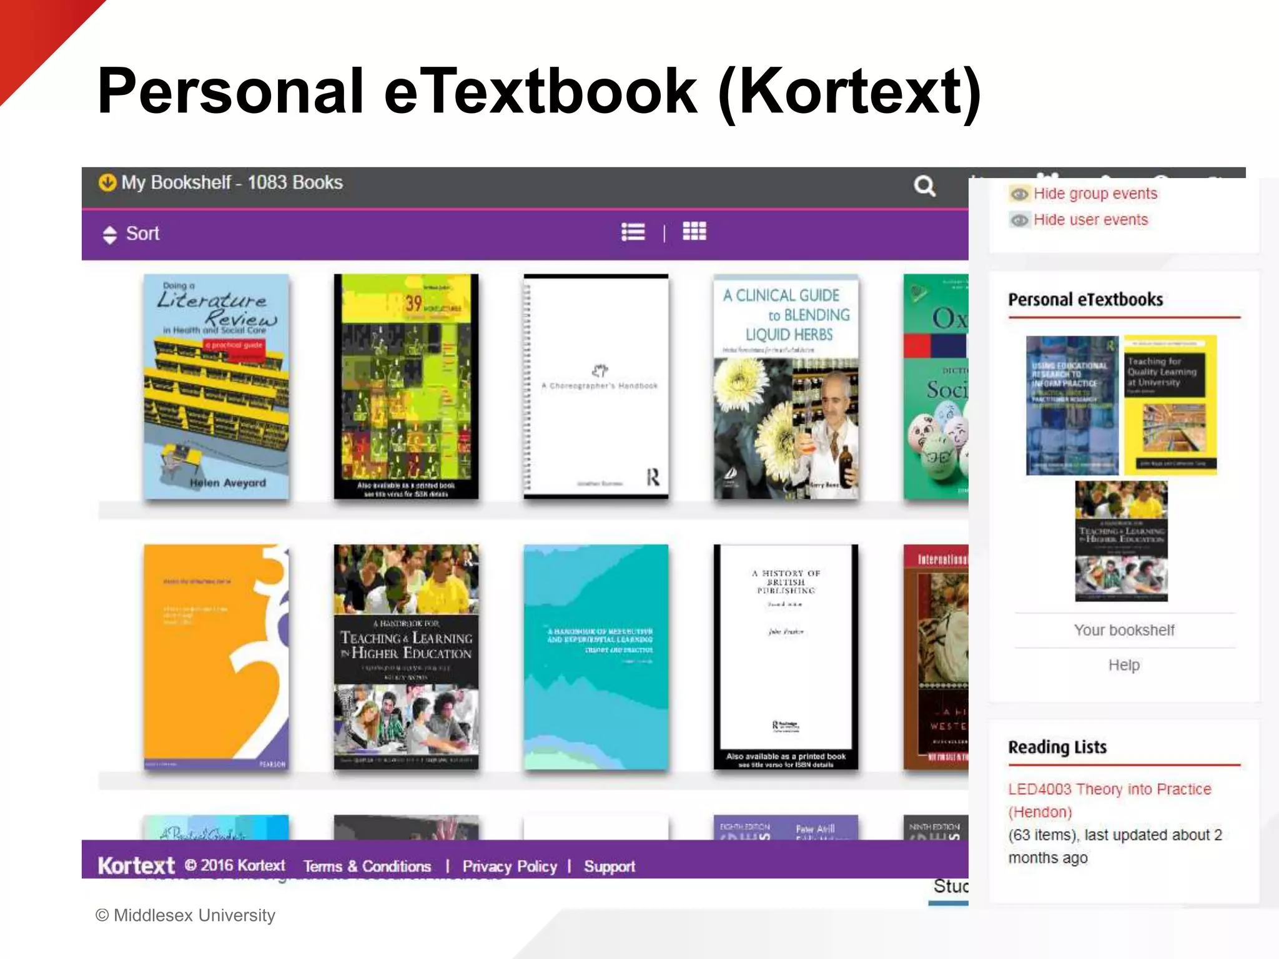Open A Choreographer's Handbook cover
The height and width of the screenshot is (959, 1279).
click(596, 386)
